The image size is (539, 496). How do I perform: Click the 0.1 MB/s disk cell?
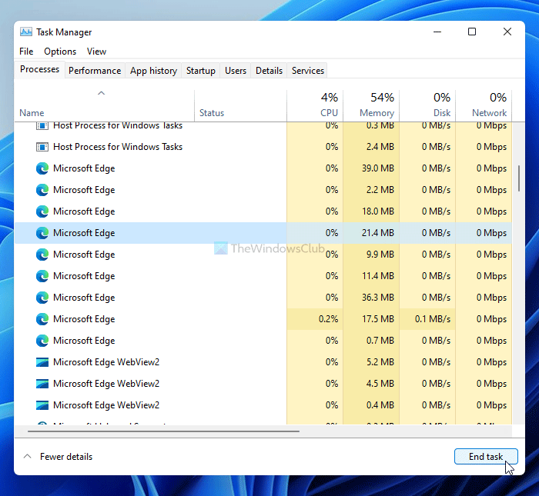[427, 320]
